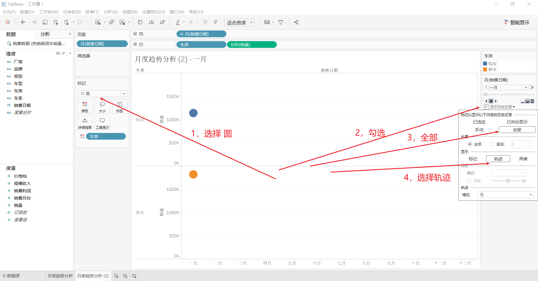
Task: Toggle Show history checkbox
Action: click(x=486, y=107)
